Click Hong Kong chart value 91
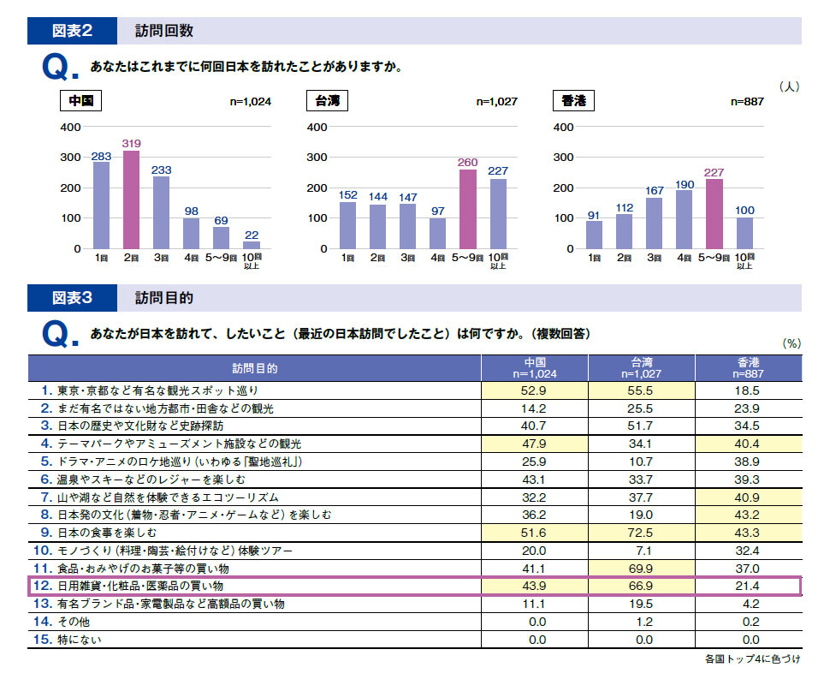 [593, 215]
